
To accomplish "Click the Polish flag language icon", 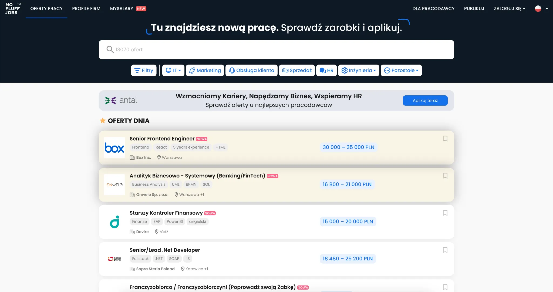I will pos(538,9).
